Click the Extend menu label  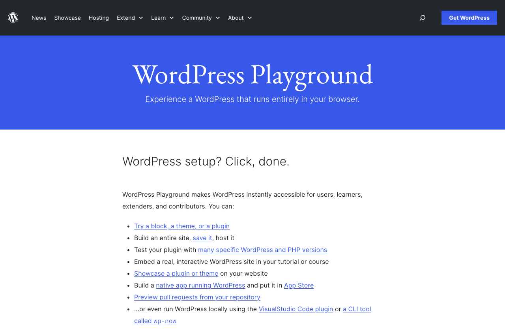[126, 18]
